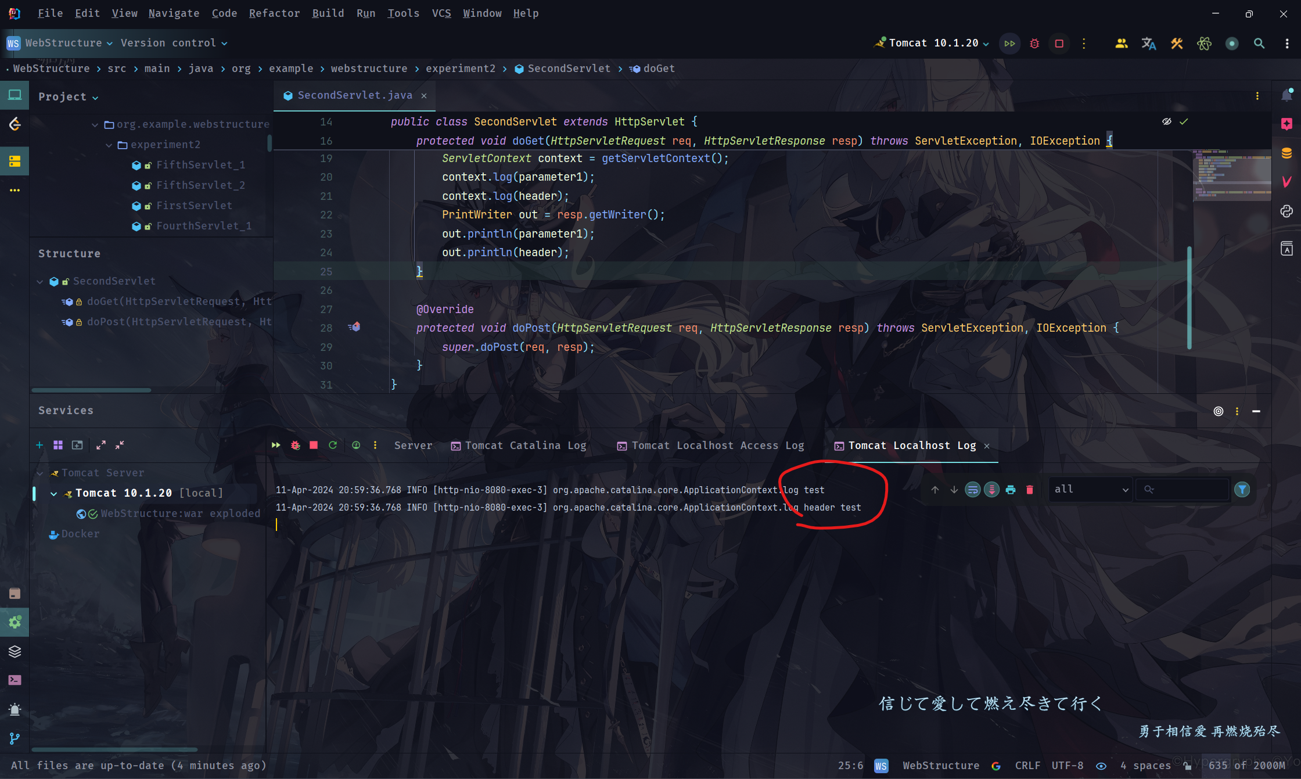Toggle reader mode eye icon in editor

[x=1166, y=121]
